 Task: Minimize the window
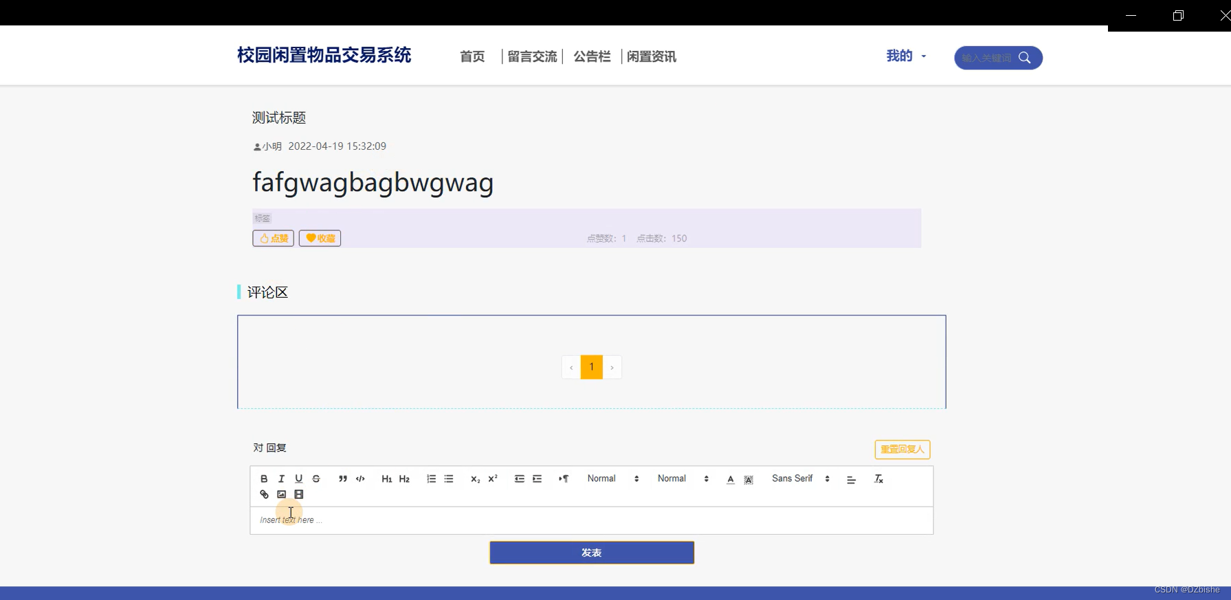(x=1131, y=15)
